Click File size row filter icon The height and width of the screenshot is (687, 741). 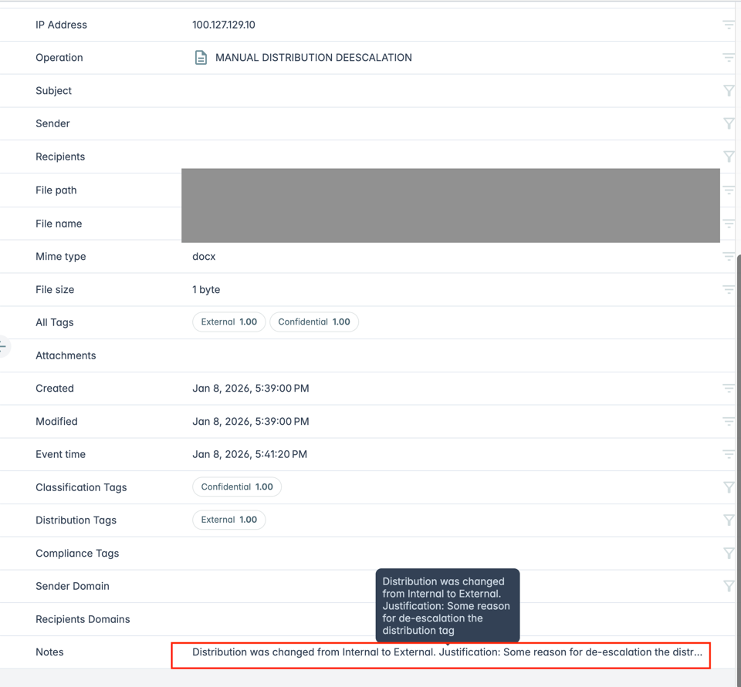tap(728, 290)
